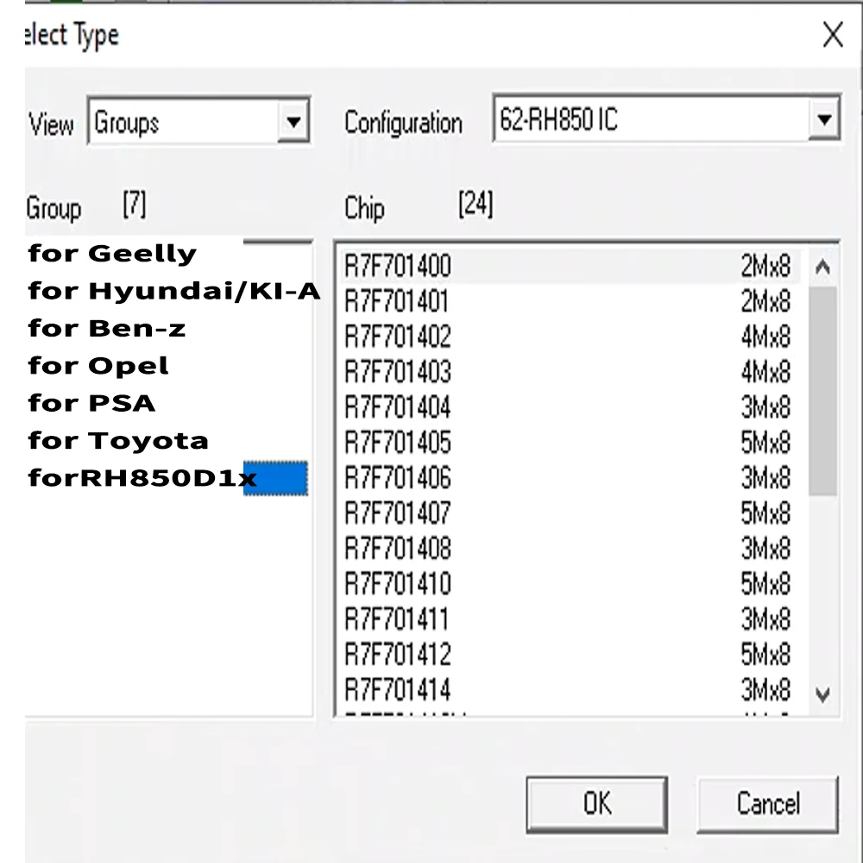Screen dimensions: 863x863
Task: Select the "for PSA" group
Action: pyautogui.click(x=91, y=402)
